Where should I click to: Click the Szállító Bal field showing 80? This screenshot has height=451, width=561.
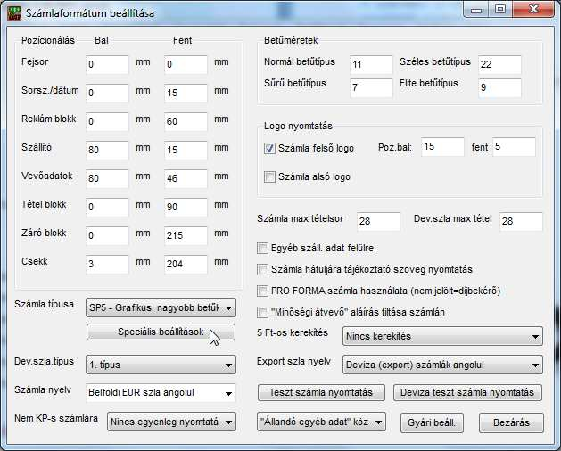pos(107,150)
